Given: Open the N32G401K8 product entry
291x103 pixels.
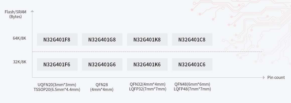Looking at the screenshot, I should click(147, 40).
